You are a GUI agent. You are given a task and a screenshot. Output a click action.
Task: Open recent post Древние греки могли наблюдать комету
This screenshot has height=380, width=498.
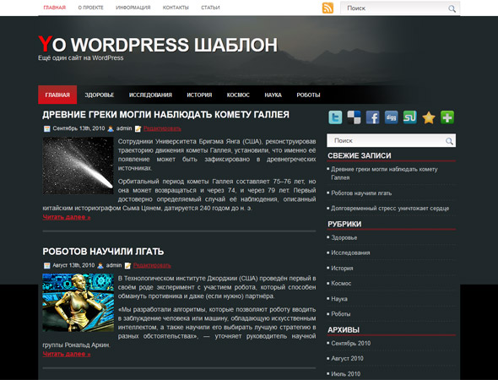point(384,173)
